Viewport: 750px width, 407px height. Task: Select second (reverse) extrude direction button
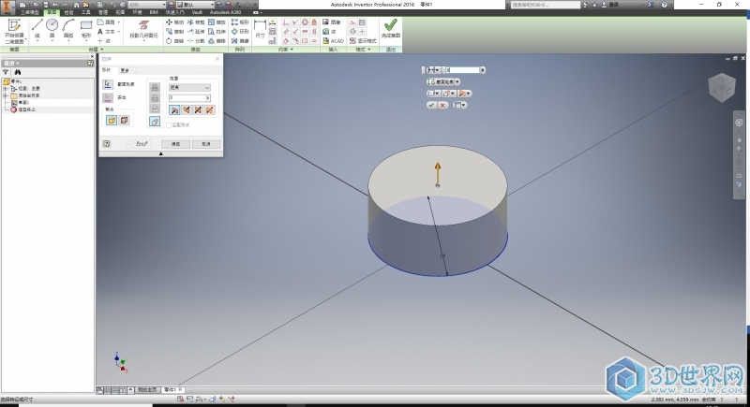click(187, 110)
